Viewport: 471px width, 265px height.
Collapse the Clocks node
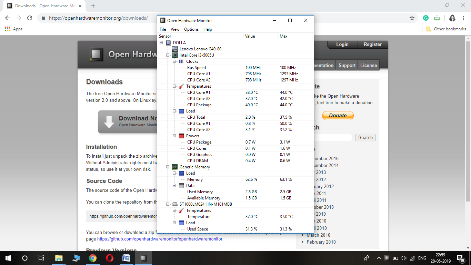(x=174, y=61)
